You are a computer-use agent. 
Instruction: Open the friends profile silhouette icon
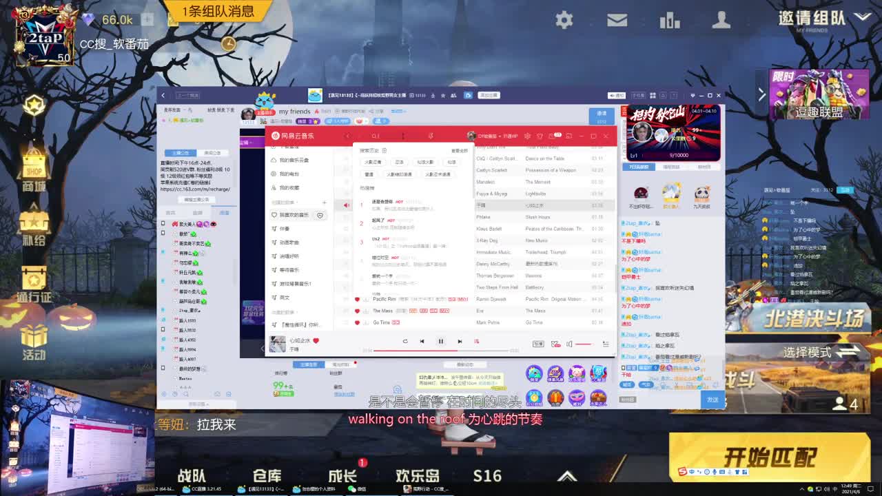pyautogui.click(x=721, y=20)
